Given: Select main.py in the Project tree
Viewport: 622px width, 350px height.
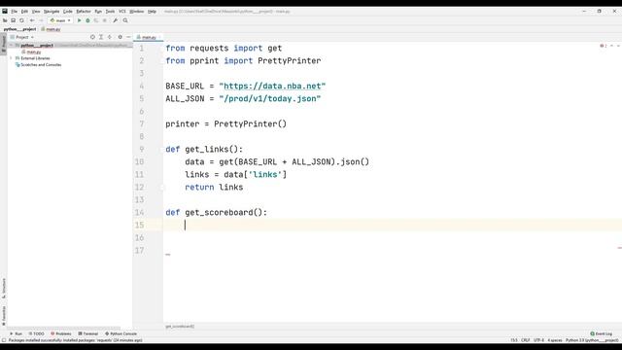Looking at the screenshot, I should click(x=32, y=52).
